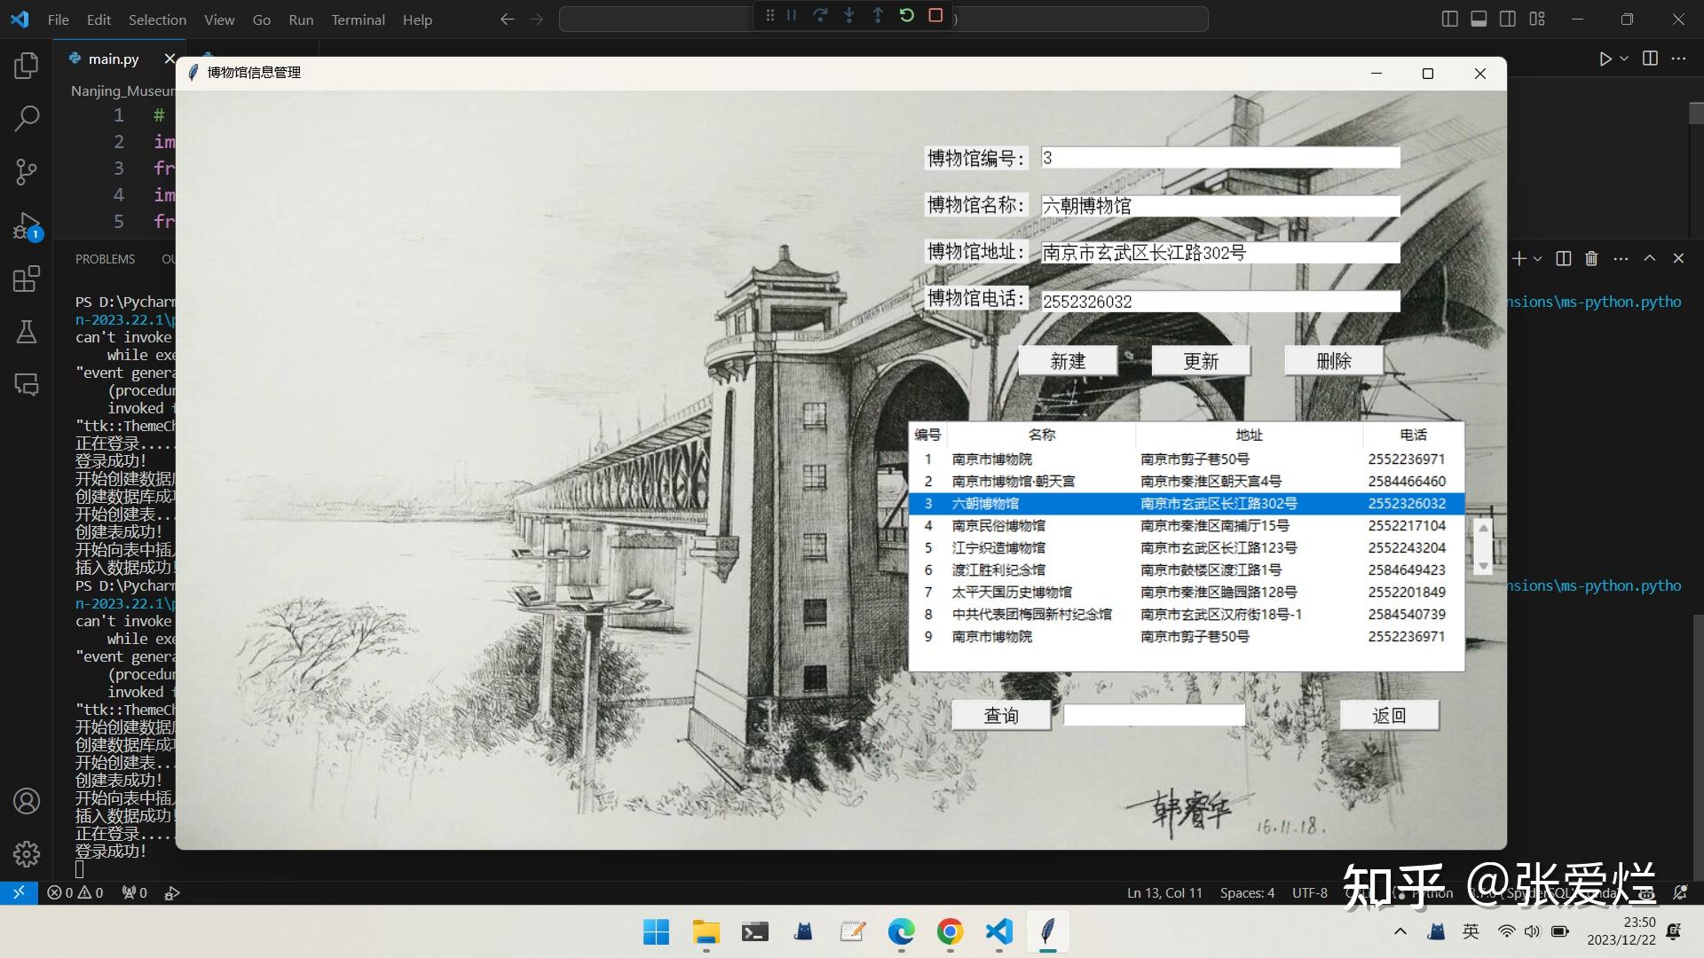Click the museum list scrollbar up arrow

(1482, 529)
